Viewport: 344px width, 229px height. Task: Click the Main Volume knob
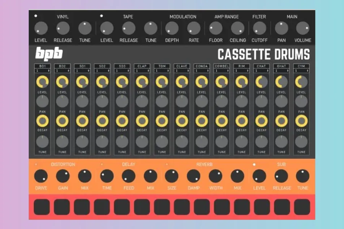pos(303,28)
